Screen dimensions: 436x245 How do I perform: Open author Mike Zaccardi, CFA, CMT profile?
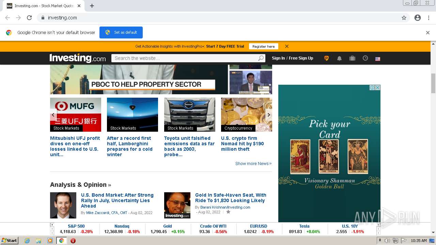107,213
